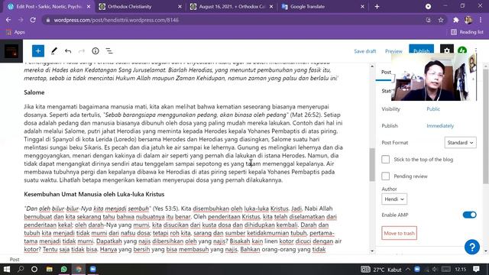Open the Post Format Standard dropdown

point(460,143)
